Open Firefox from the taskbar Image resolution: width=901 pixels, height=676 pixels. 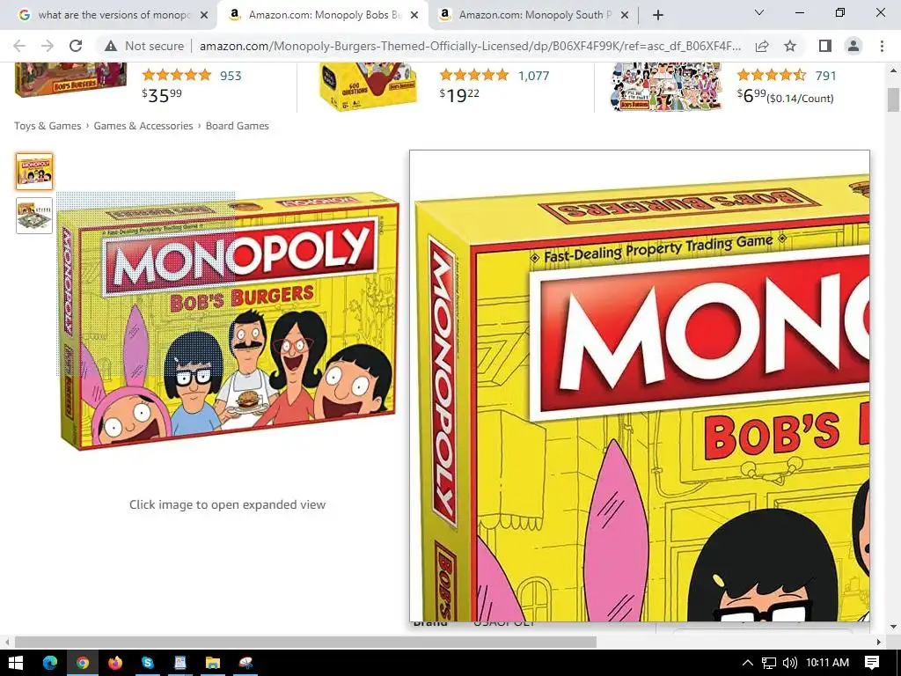(115, 663)
